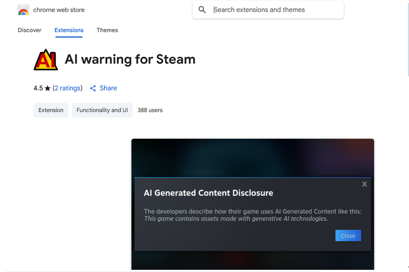Screen dimensions: 409x272
Task: Select the Extensions tab
Action: [x=69, y=30]
